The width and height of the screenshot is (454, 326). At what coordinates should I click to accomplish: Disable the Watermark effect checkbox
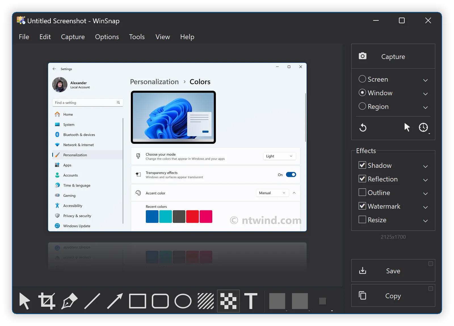pyautogui.click(x=362, y=206)
